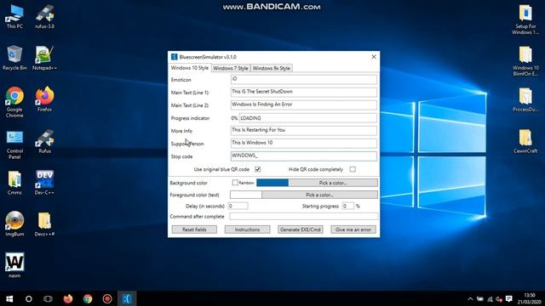Open the Devc++# folder

pyautogui.click(x=44, y=224)
